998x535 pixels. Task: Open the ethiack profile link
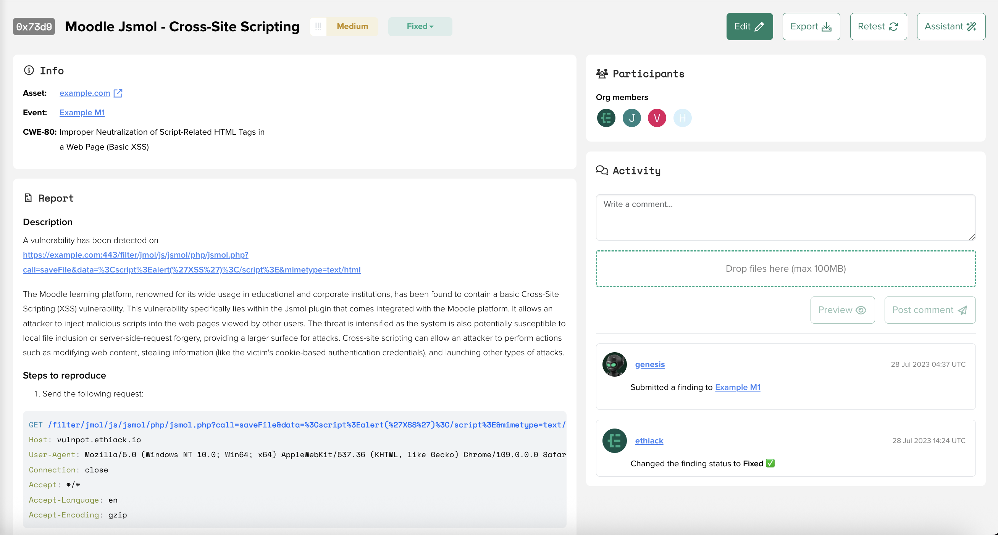[x=649, y=440]
